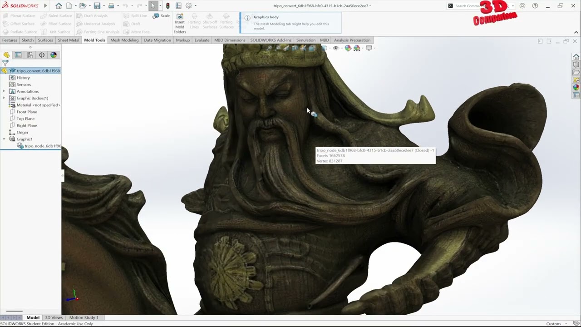Open Design Library in the task pane
581x327 pixels.
click(x=576, y=64)
